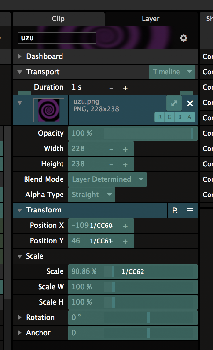
Task: Open the clip settings gear icon
Action: click(184, 38)
